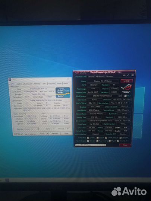Toggle the PhysX checkbox
Viewport: 151px width, 201px height.
(x=110, y=141)
